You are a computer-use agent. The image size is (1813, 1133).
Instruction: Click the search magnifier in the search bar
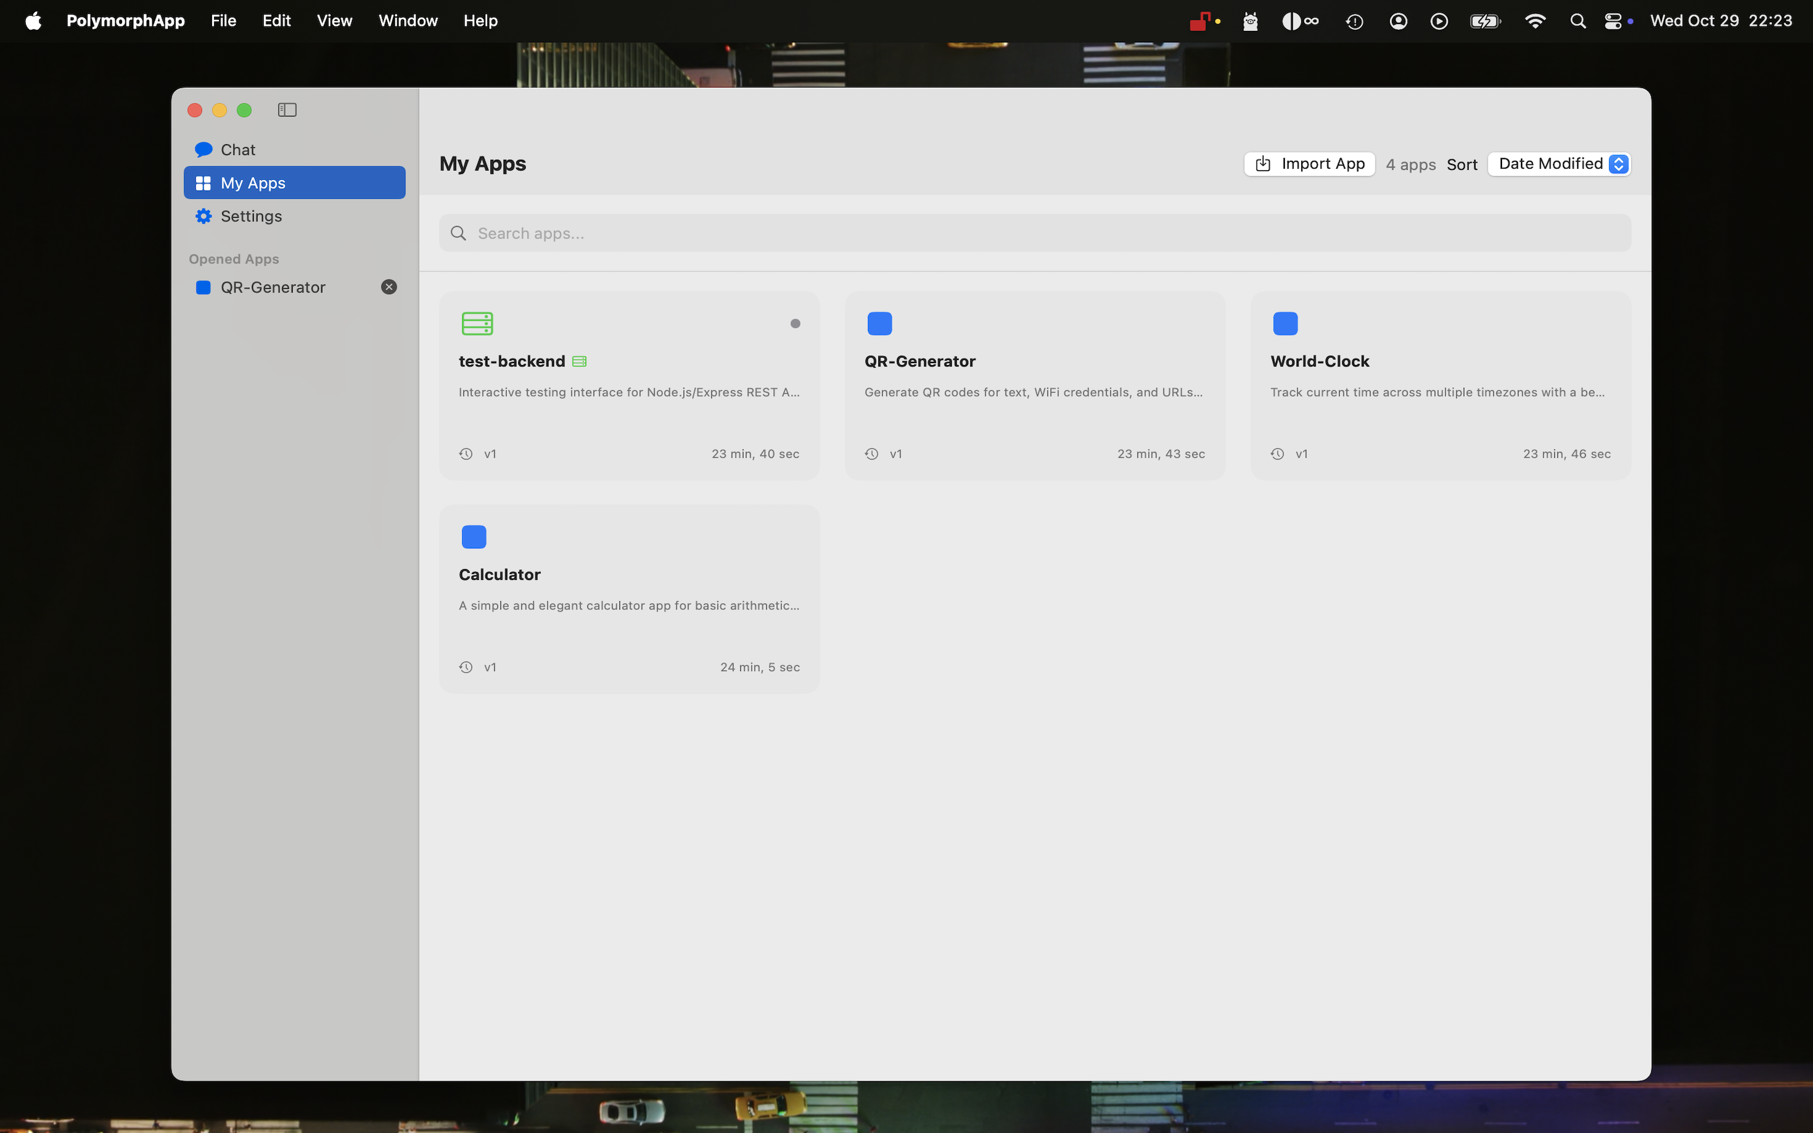(x=460, y=233)
